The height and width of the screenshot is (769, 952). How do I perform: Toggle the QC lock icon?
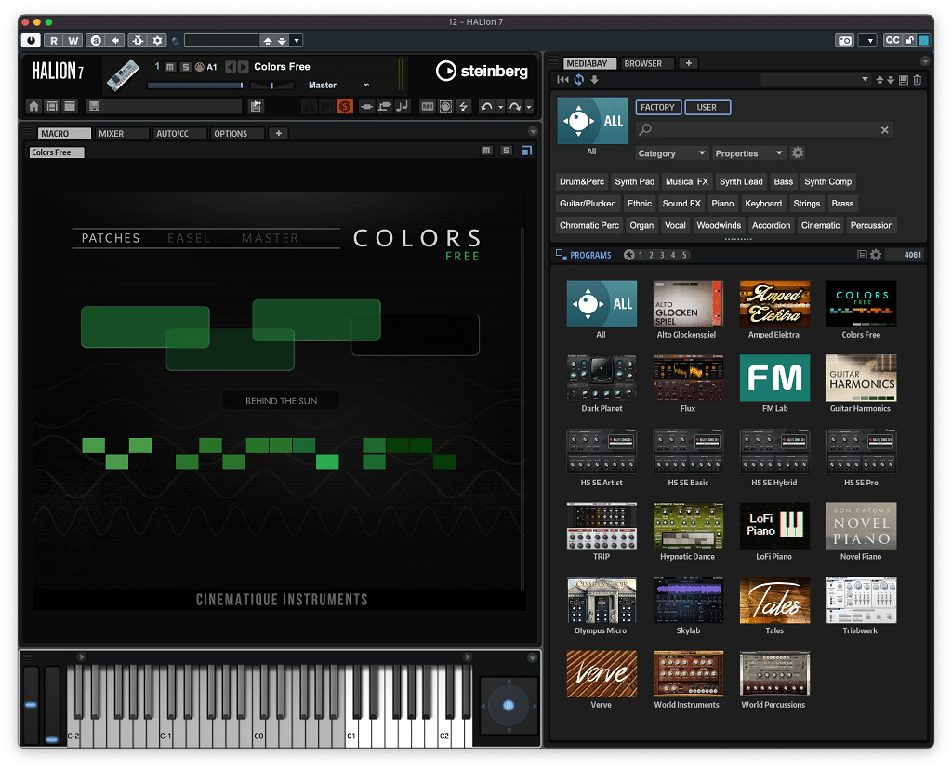(x=909, y=41)
